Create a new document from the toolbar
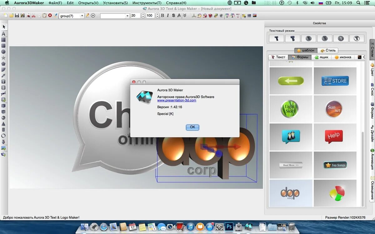 click(x=6, y=16)
